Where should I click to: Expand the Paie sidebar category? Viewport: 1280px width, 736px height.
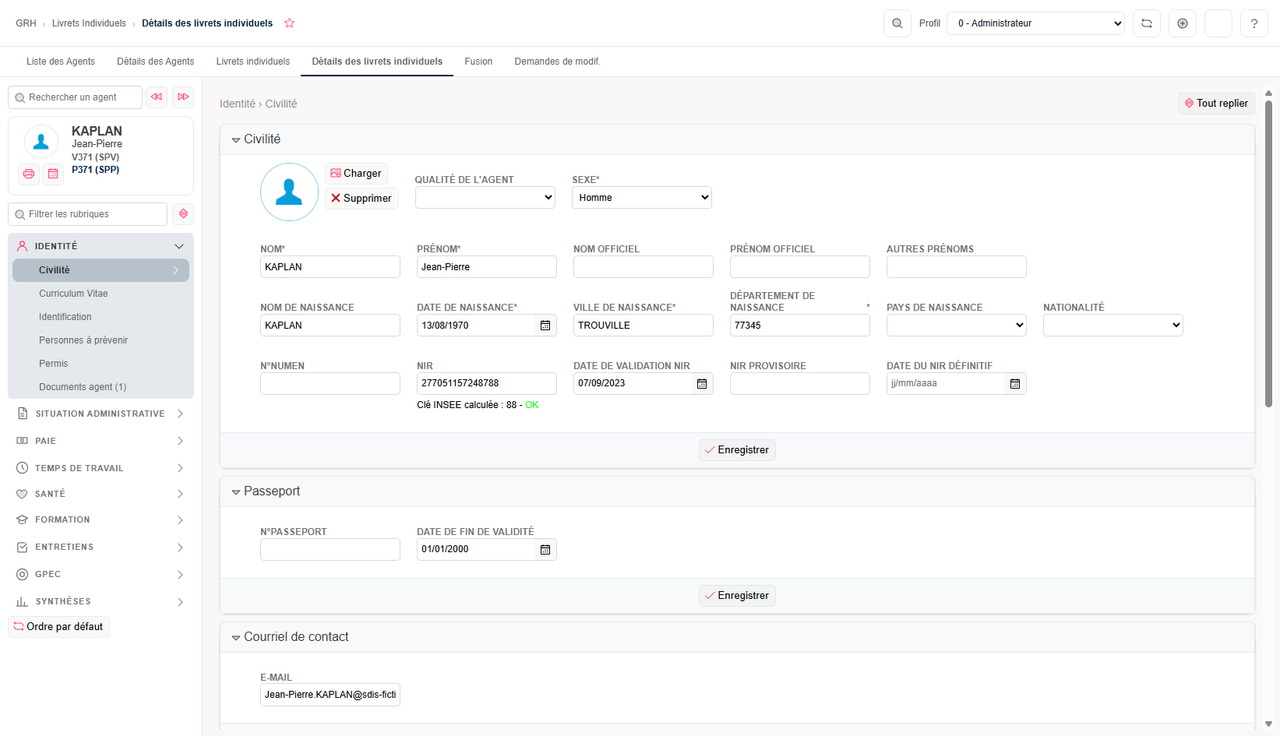point(100,441)
